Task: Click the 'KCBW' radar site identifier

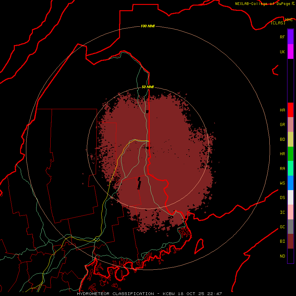Action: pyautogui.click(x=169, y=294)
